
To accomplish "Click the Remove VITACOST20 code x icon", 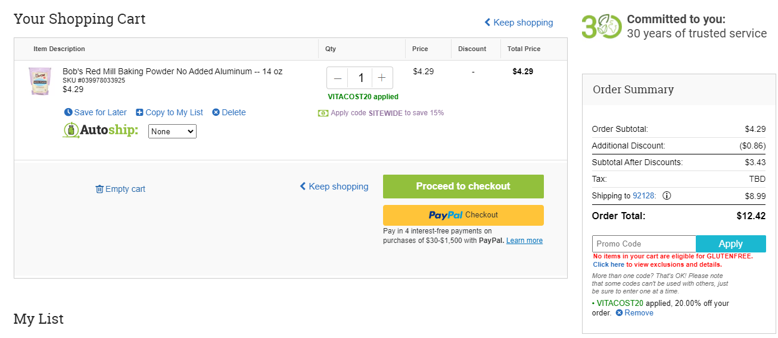I will coord(619,312).
